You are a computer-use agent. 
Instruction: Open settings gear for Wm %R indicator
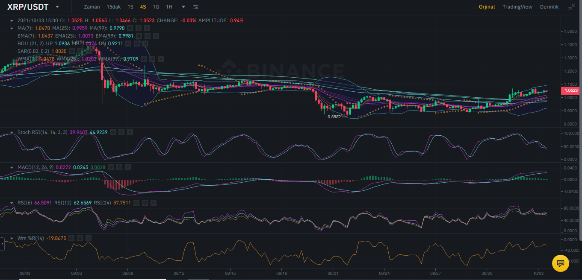pos(80,238)
